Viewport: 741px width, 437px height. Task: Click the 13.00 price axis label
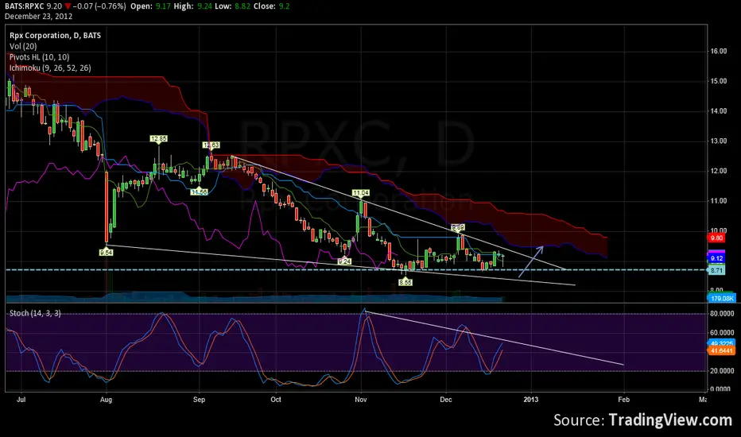[x=719, y=141]
